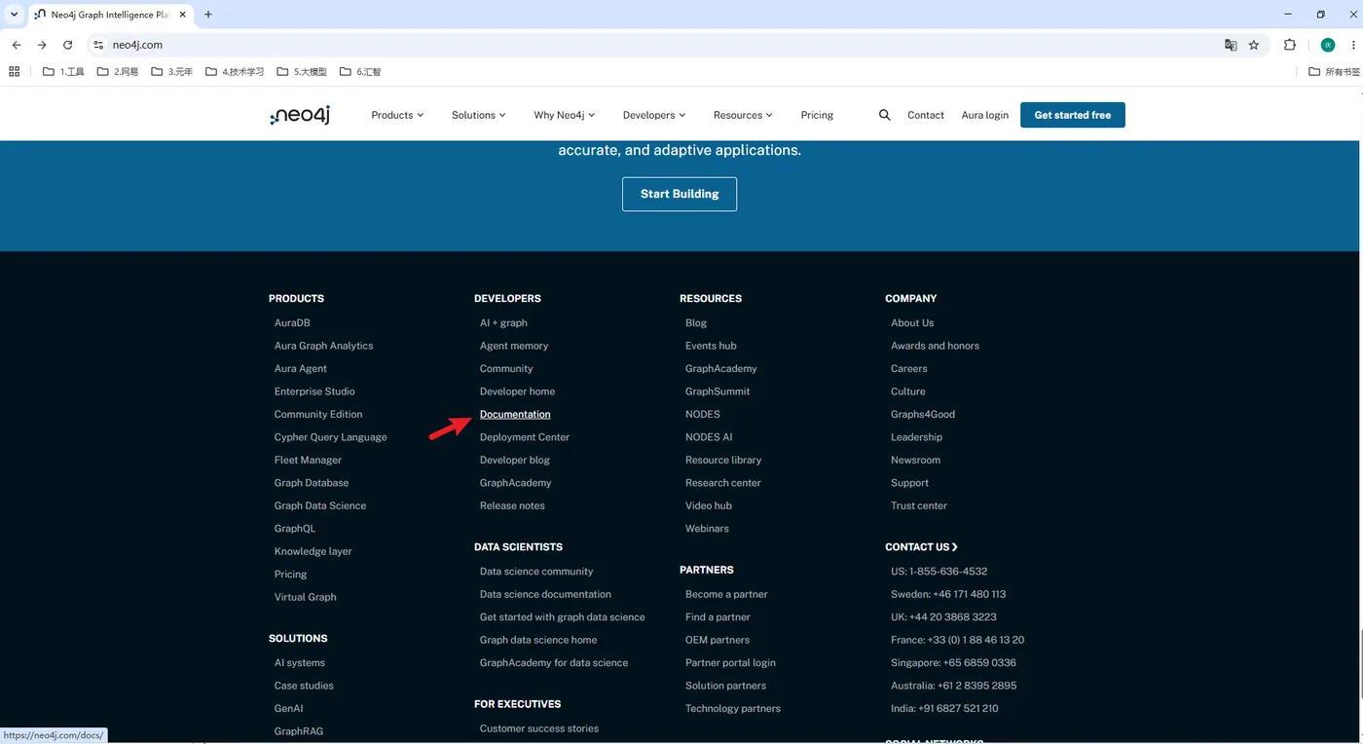Open the Customer success stories link
Screen dimensions: 1363x744
[x=539, y=728]
